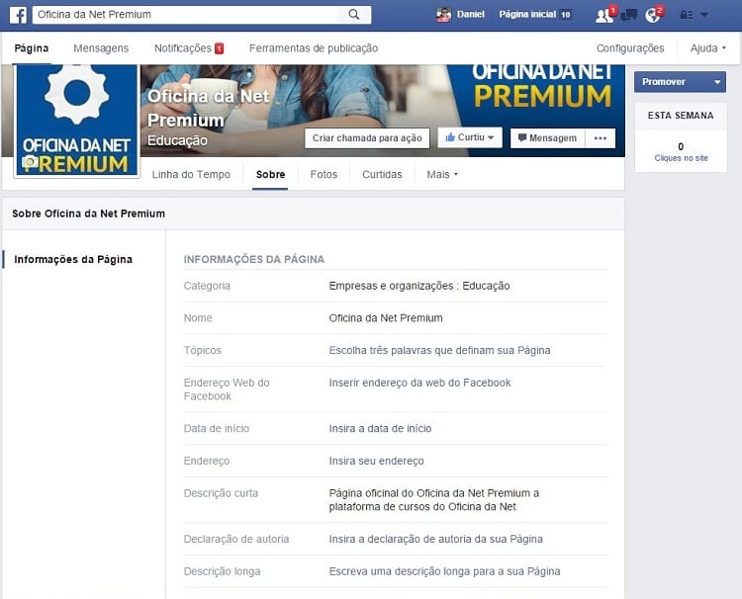742x599 pixels.
Task: Click Insira a declaração de autoria link
Action: (436, 539)
